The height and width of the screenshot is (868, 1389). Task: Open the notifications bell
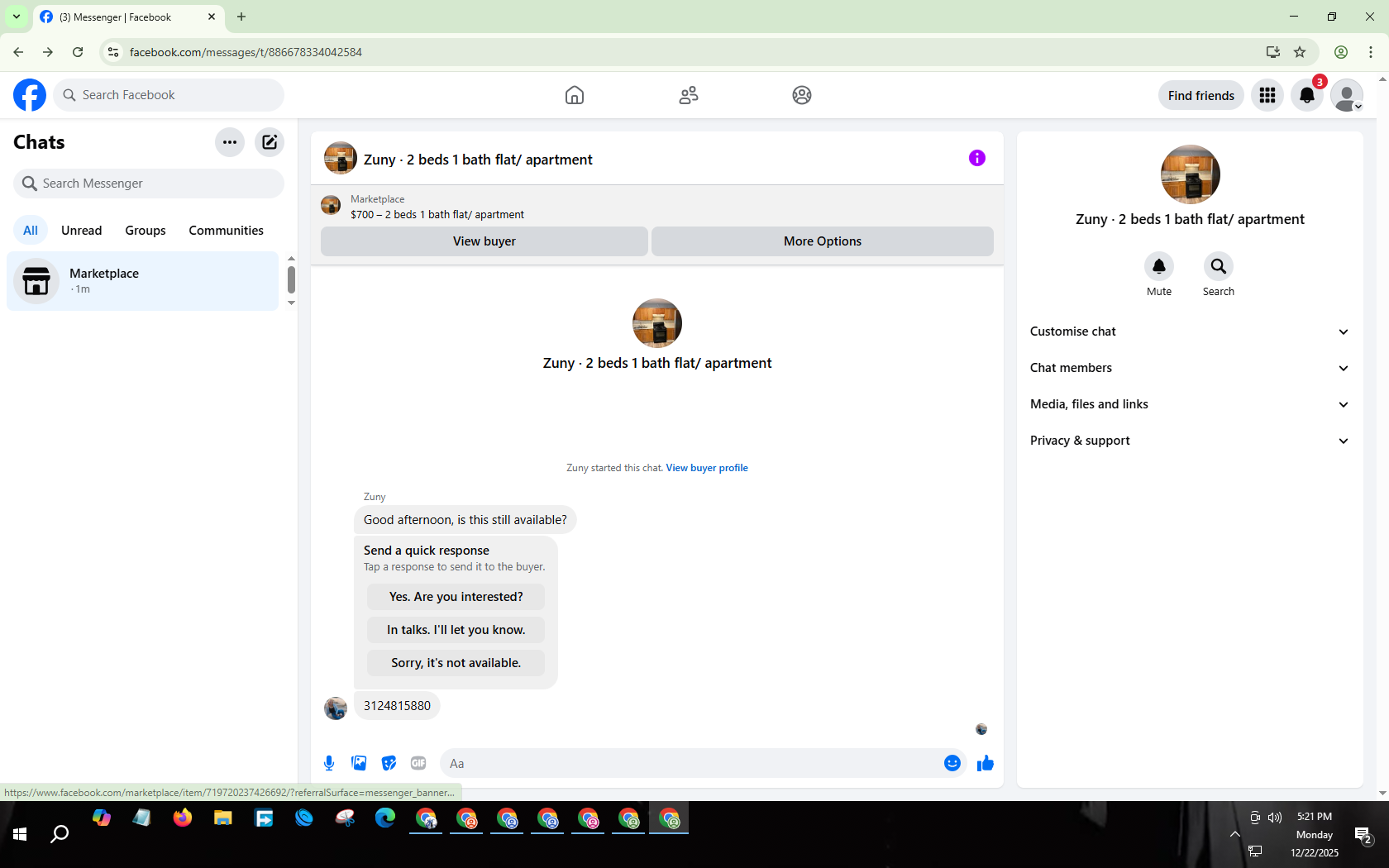click(x=1307, y=95)
